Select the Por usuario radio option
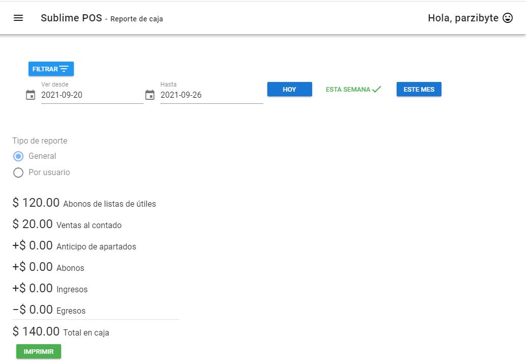This screenshot has height=362, width=526. point(18,173)
